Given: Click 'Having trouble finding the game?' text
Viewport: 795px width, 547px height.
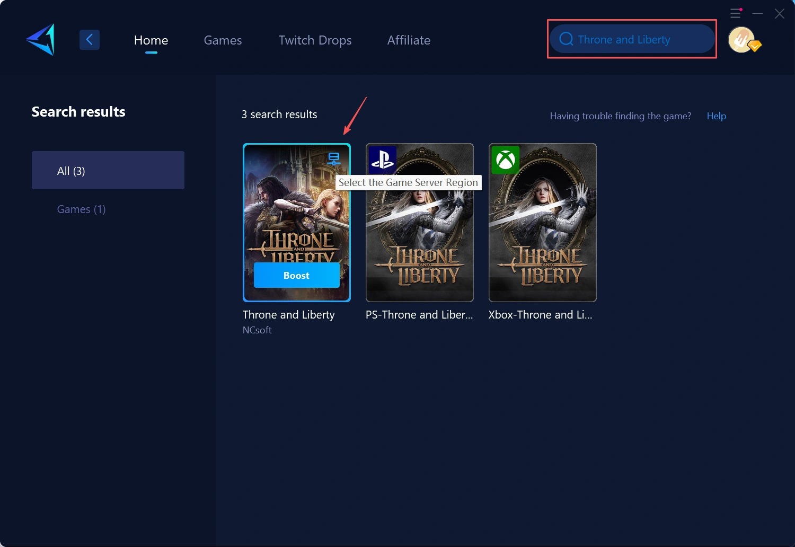Looking at the screenshot, I should tap(621, 116).
